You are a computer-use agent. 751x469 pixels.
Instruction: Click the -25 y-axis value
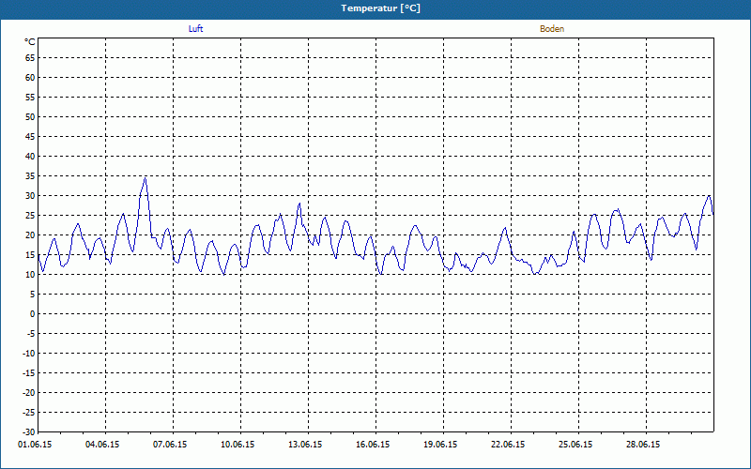click(29, 413)
